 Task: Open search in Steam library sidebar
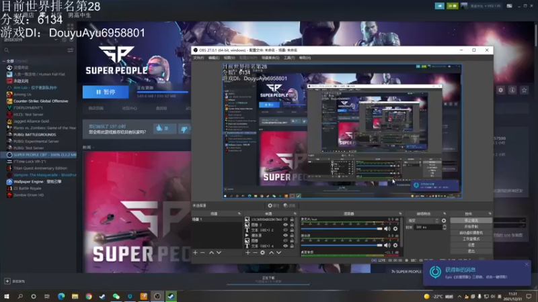(7, 50)
